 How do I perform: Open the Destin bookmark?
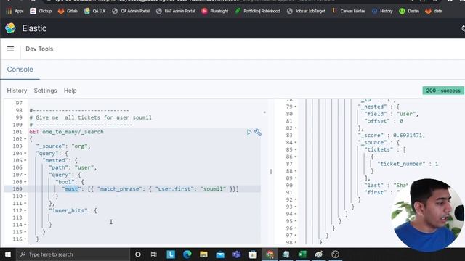tap(409, 11)
